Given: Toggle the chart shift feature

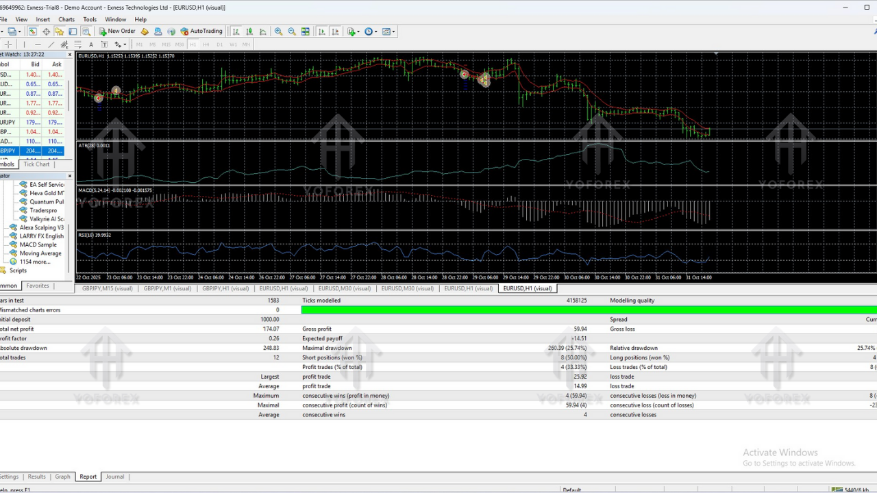Looking at the screenshot, I should (335, 31).
